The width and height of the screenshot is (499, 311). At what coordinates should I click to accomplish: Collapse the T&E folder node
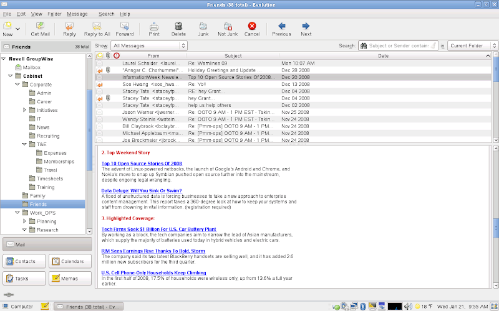(24, 144)
